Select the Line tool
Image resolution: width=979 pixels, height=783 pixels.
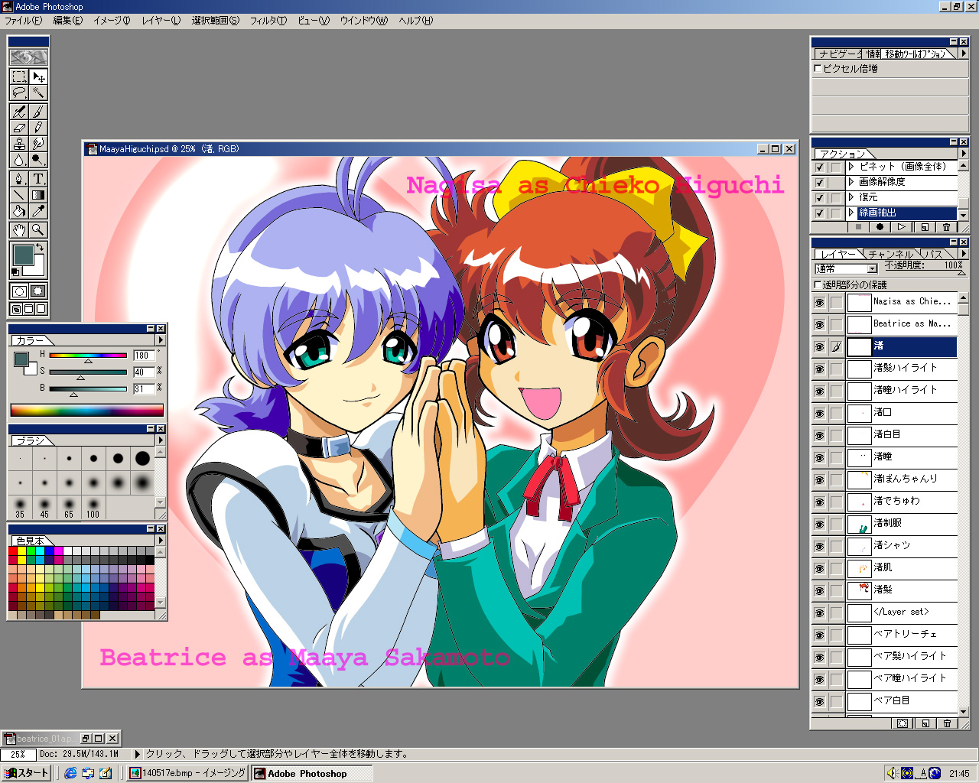click(x=19, y=195)
